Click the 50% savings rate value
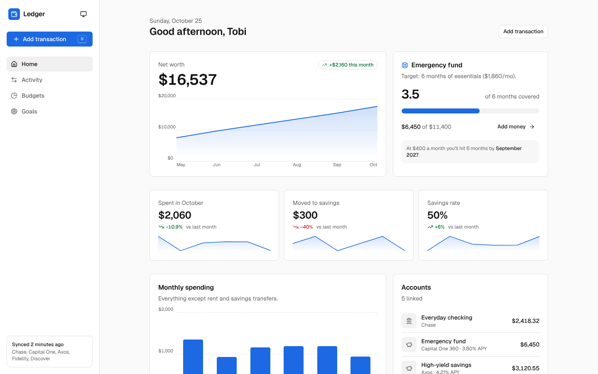 click(437, 215)
